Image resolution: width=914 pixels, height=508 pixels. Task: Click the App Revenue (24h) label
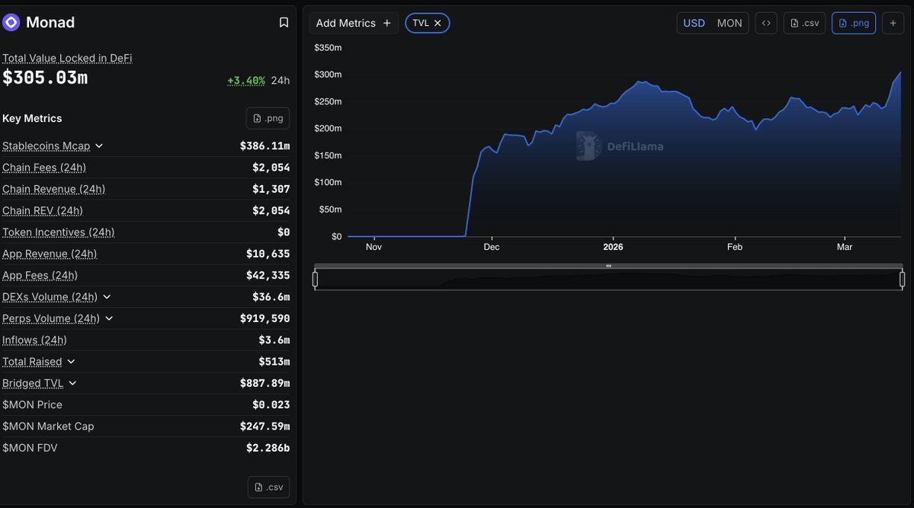point(50,254)
